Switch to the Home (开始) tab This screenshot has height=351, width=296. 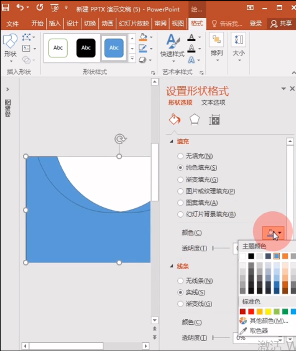pos(37,23)
